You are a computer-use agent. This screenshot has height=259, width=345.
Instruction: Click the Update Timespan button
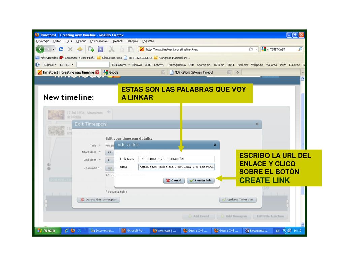click(238, 200)
